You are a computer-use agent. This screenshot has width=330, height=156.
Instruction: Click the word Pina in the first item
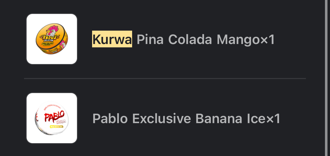pyautogui.click(x=150, y=39)
